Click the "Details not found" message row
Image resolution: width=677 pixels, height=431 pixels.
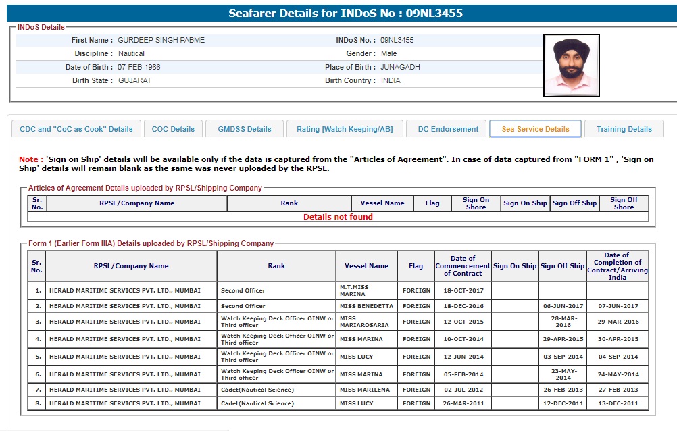point(338,217)
